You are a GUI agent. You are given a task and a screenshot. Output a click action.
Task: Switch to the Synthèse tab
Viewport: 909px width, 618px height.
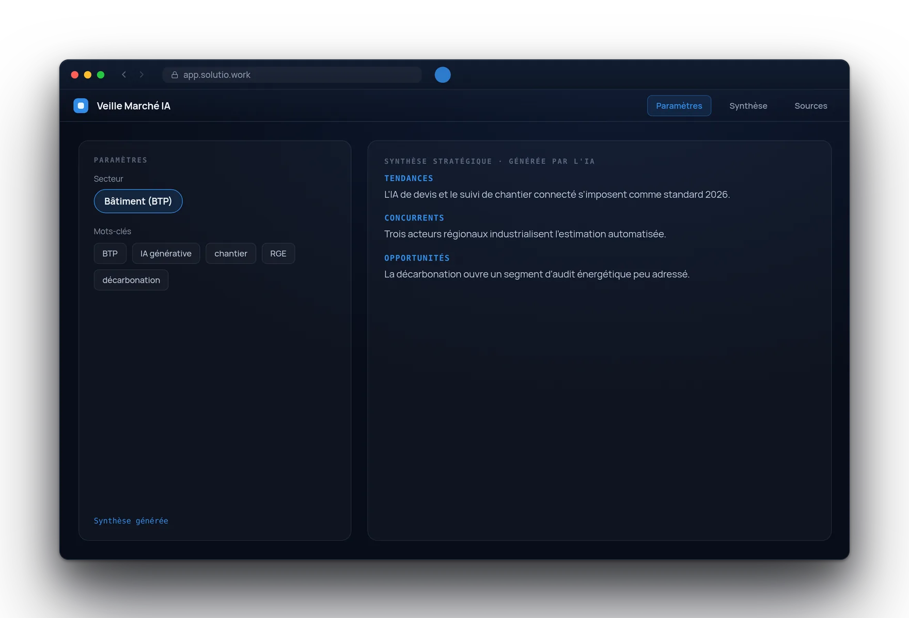click(748, 105)
